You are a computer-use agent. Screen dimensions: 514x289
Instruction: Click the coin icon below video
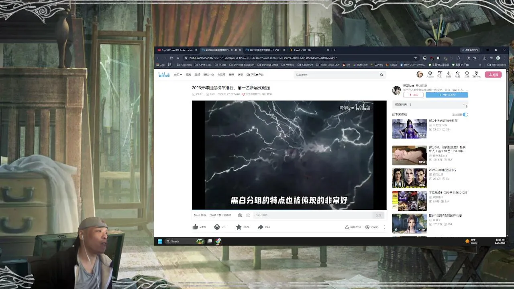tap(217, 227)
